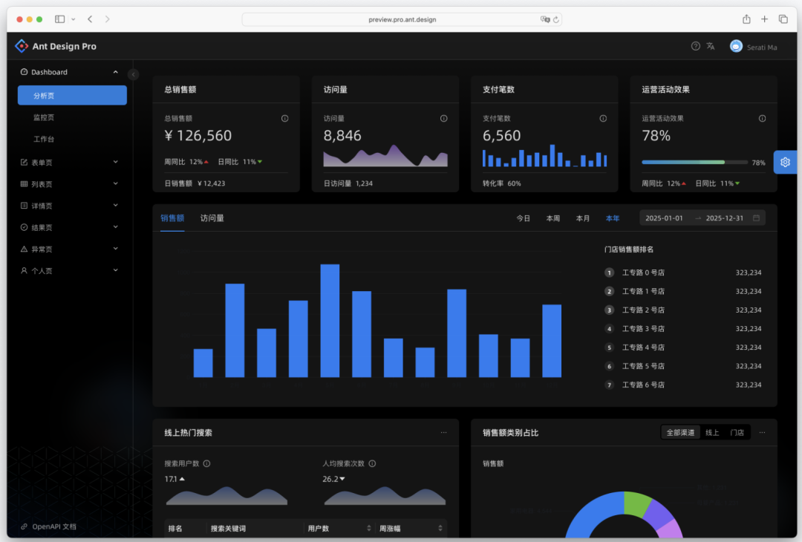
Task: Click info icon next to 搜索用户数
Action: 206,464
